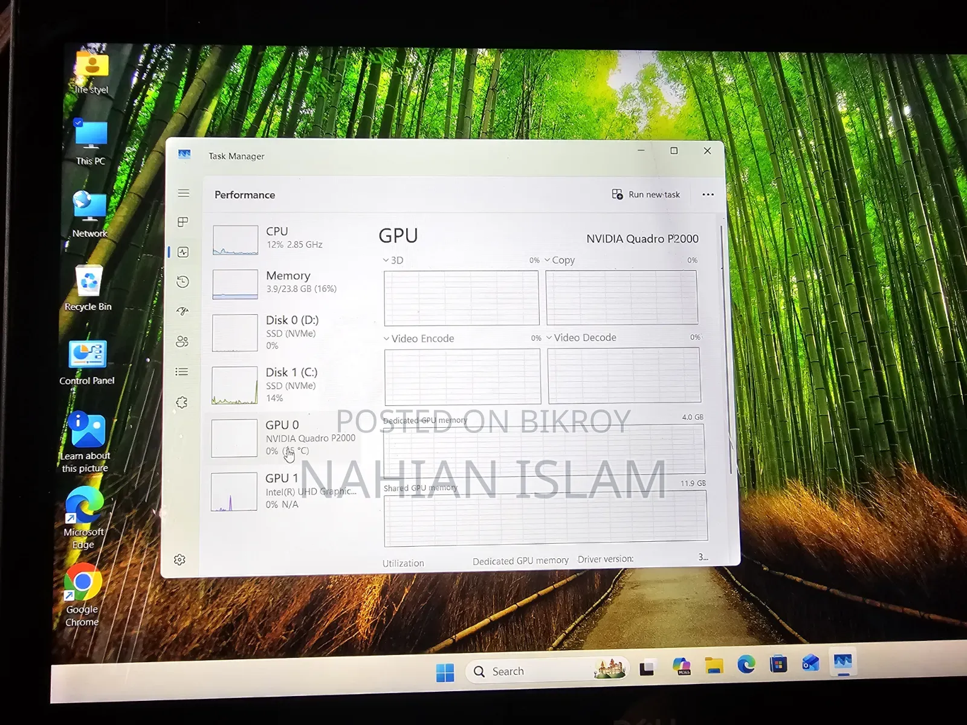Select GPU 0 NVIDIA Quadro P2000 entry
The image size is (967, 725).
click(284, 438)
